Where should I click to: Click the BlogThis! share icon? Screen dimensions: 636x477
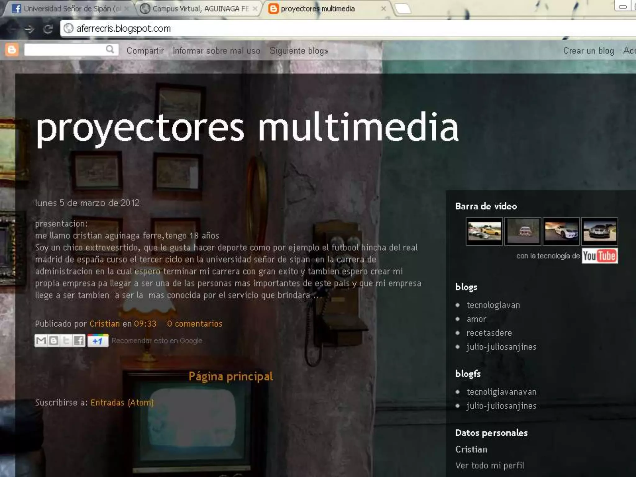[53, 341]
